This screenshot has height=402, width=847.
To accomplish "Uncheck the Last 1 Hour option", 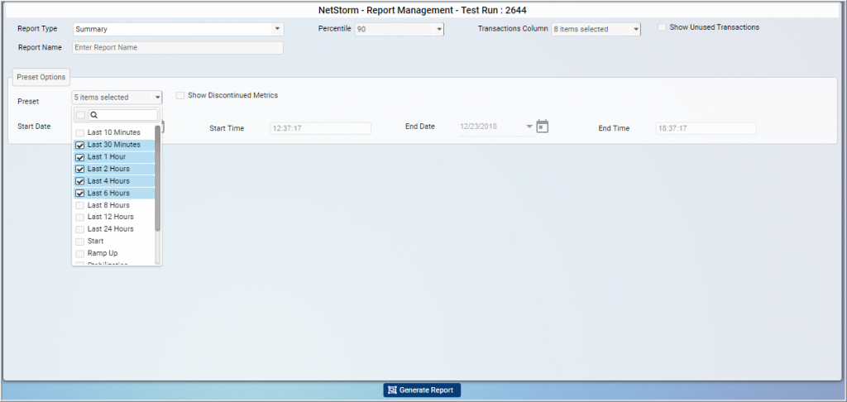I will pos(80,157).
